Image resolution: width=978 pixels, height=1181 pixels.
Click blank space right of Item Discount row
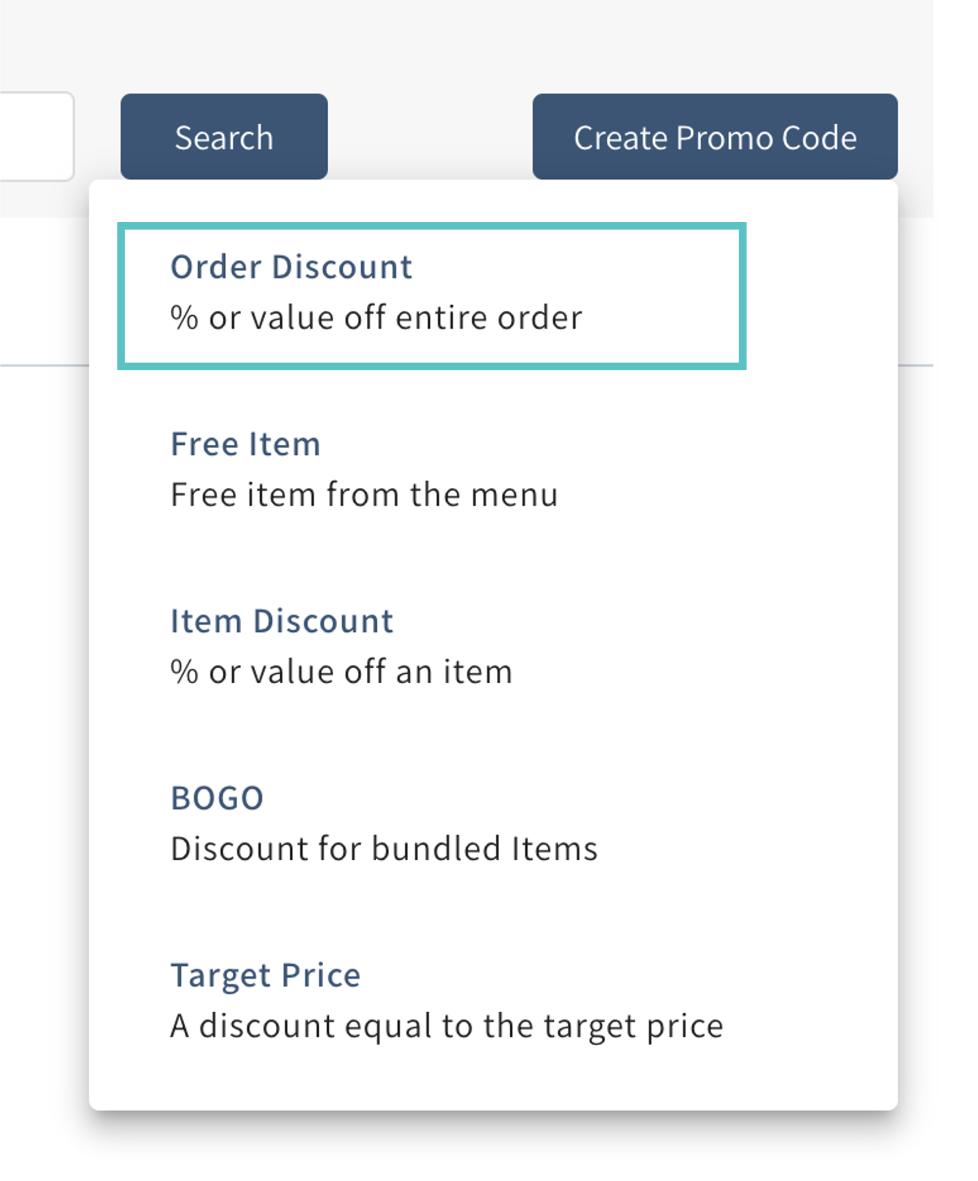point(731,647)
